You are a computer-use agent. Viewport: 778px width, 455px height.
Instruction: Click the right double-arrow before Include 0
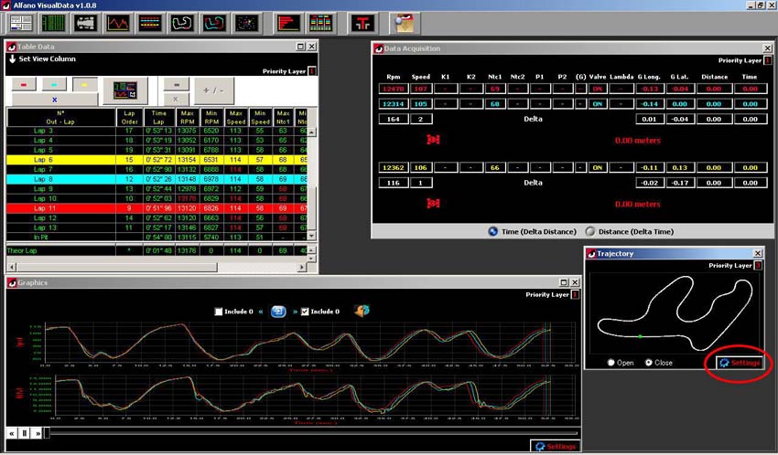(295, 312)
